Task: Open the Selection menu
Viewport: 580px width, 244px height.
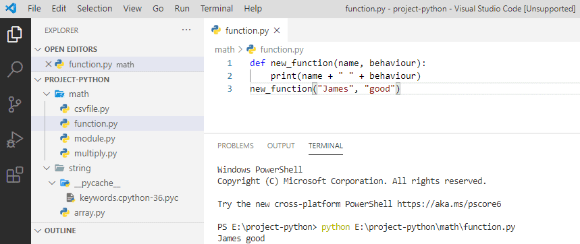Action: [x=95, y=9]
